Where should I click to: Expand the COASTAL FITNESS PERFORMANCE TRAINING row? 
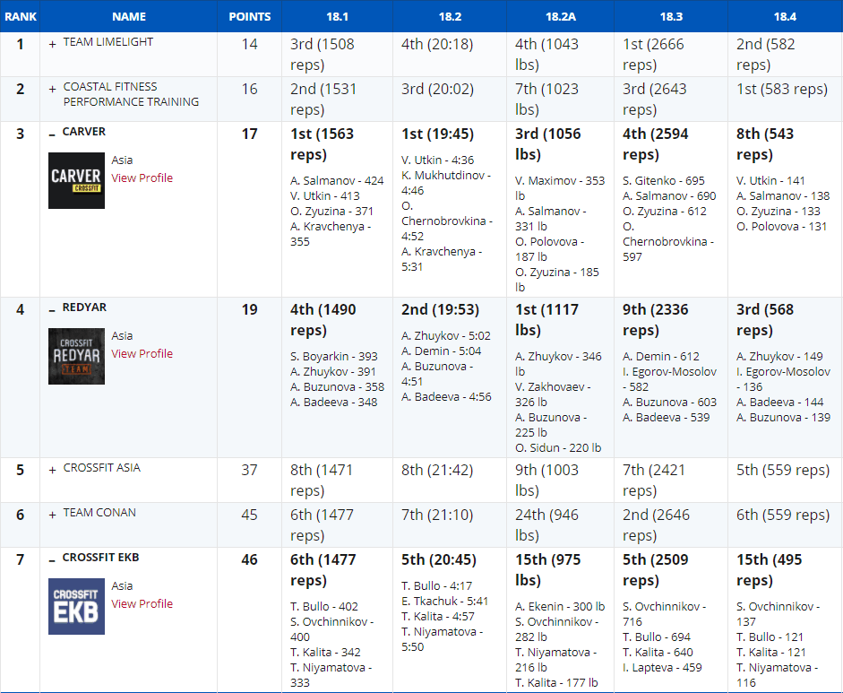click(x=52, y=89)
